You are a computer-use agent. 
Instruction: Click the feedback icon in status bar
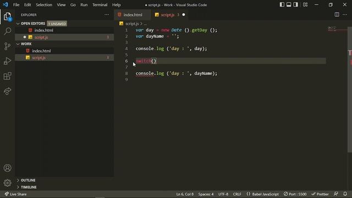click(x=336, y=194)
